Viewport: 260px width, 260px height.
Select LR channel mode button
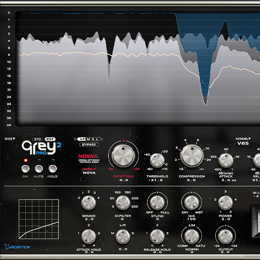pyautogui.click(x=83, y=139)
